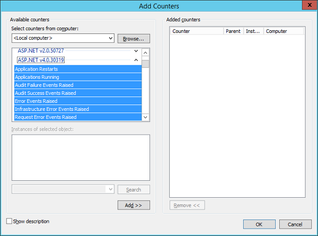Select Infrastructure Error Events Raised counter
Image resolution: width=318 pixels, height=236 pixels.
pos(78,109)
